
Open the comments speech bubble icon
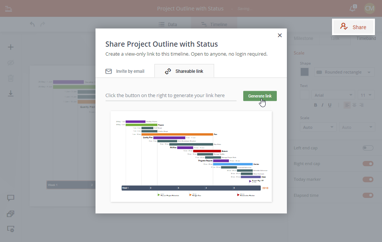[11, 198]
